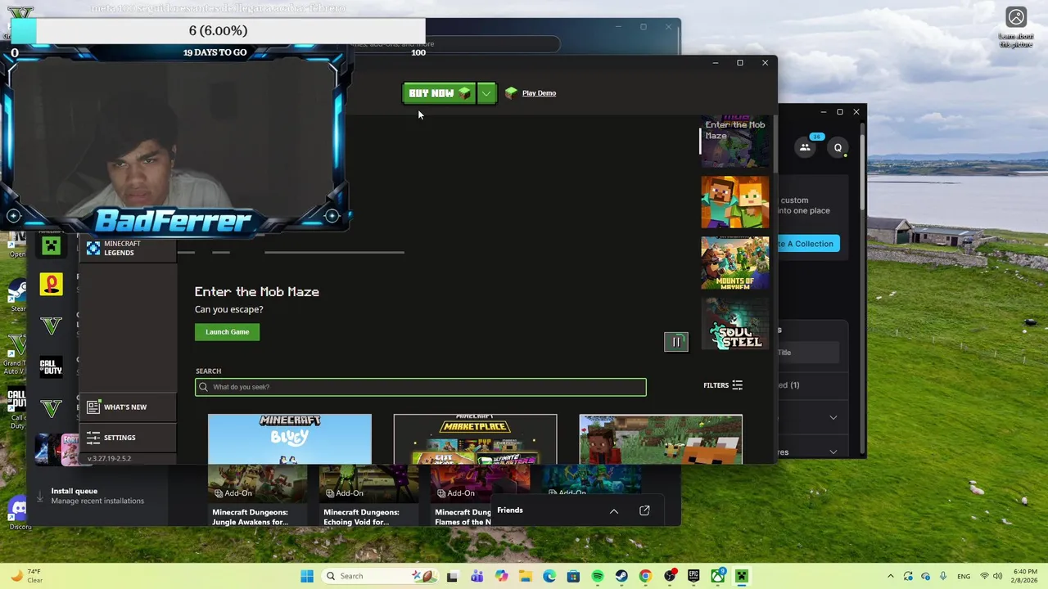The image size is (1048, 589).
Task: Open Steam from the taskbar
Action: tap(621, 576)
